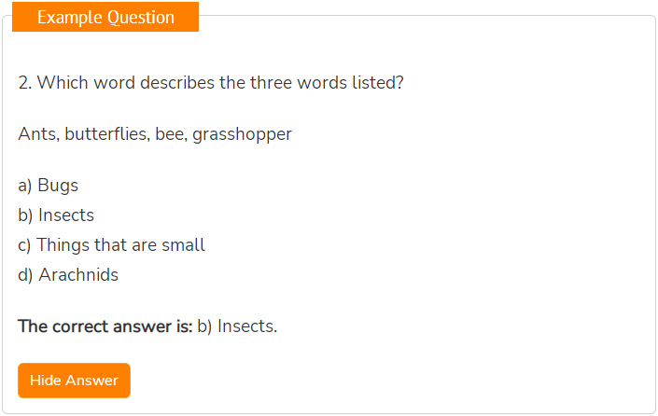Click the bold 'The correct answer is:' label

coord(105,326)
